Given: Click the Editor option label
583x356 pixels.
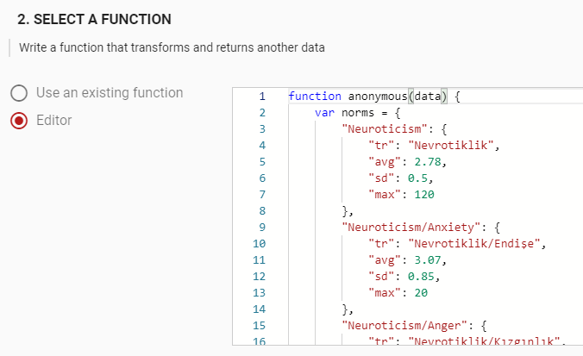Looking at the screenshot, I should [54, 121].
